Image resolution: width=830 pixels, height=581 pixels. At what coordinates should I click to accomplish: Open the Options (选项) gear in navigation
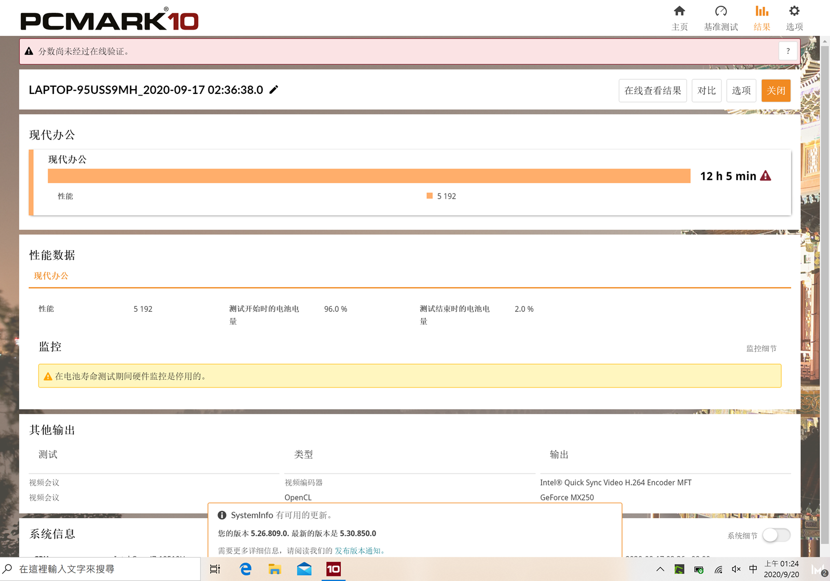794,18
